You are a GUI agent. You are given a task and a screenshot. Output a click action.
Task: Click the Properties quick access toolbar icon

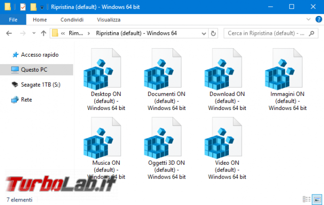(x=23, y=7)
